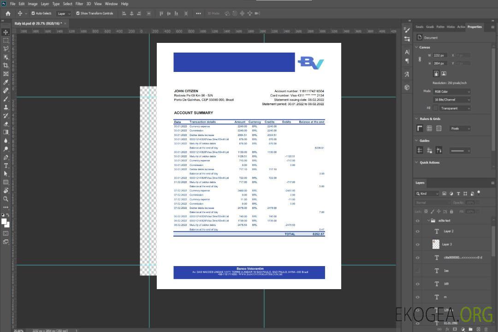Toggle rulers visibility in Rulers & Grids
Image resolution: width=498 pixels, height=332 pixels.
click(x=420, y=128)
